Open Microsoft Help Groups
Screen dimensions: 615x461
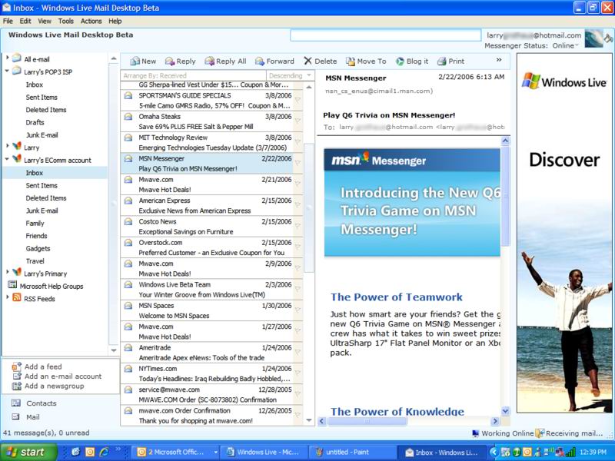[x=52, y=286]
